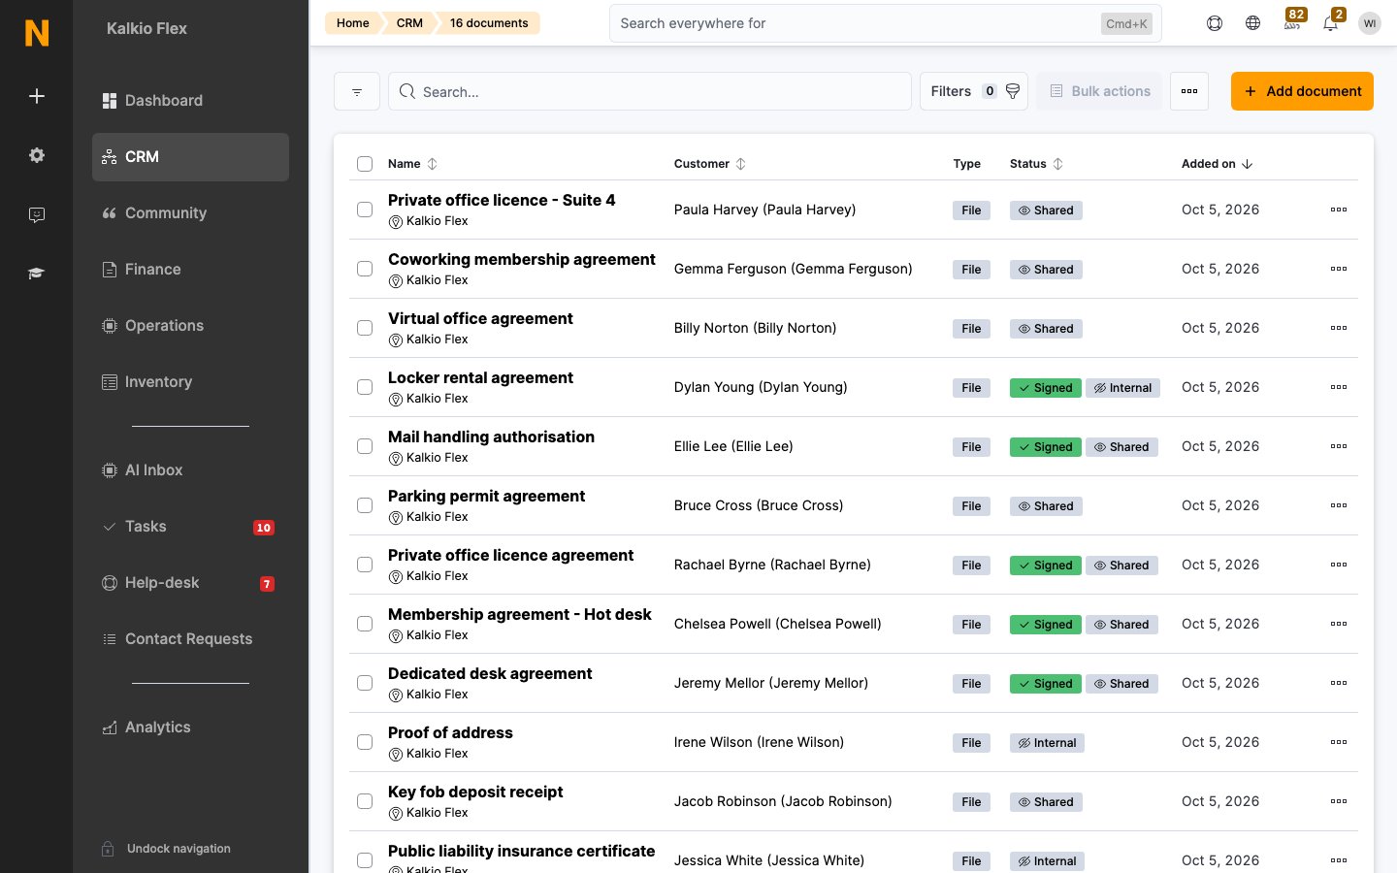Image resolution: width=1397 pixels, height=873 pixels.
Task: Go to Dashboard in the sidebar
Action: [x=190, y=101]
